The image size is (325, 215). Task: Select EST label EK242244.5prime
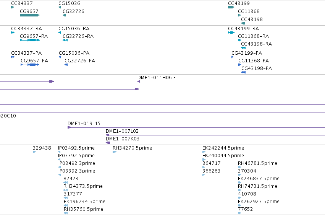(223, 148)
